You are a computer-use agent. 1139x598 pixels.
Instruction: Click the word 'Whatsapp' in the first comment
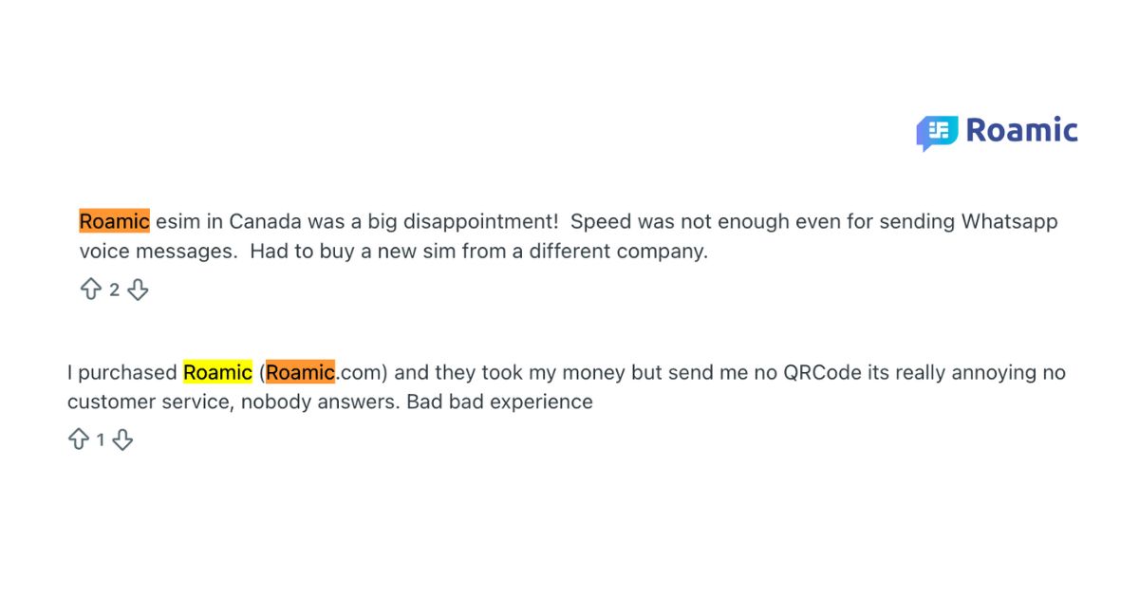[1009, 222]
